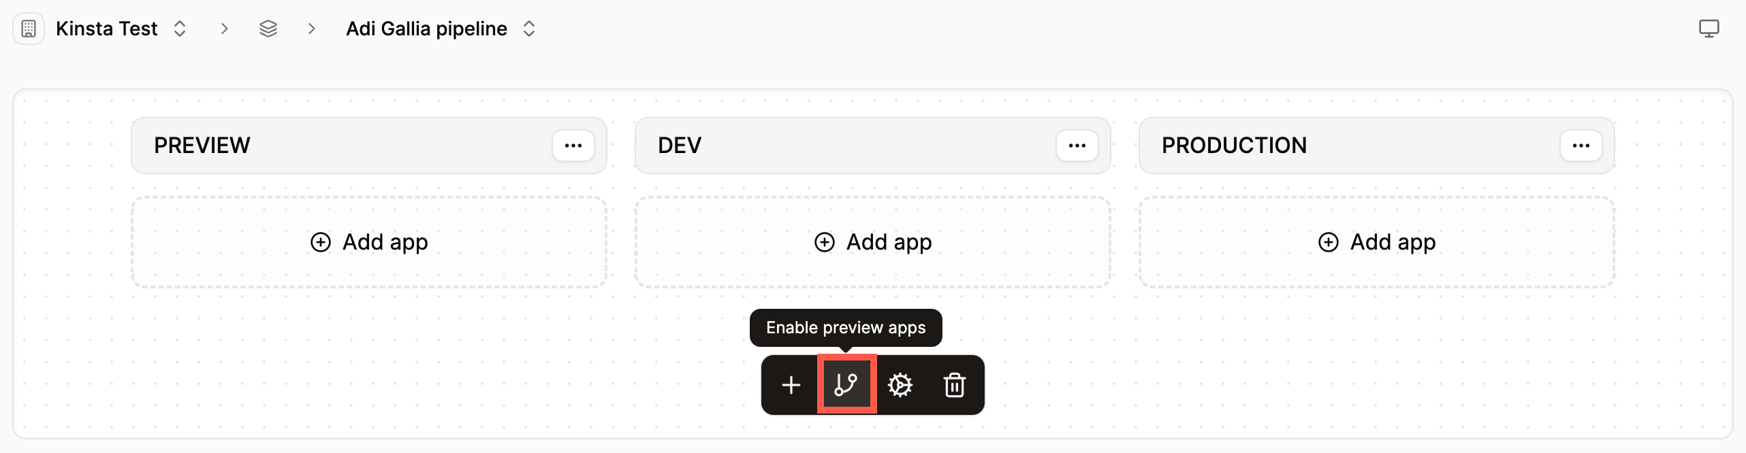The width and height of the screenshot is (1746, 453).
Task: Open the PREVIEW stage options menu
Action: (573, 145)
